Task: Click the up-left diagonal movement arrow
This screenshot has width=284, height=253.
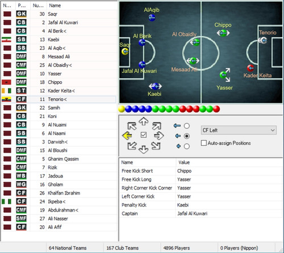Action: 132,126
